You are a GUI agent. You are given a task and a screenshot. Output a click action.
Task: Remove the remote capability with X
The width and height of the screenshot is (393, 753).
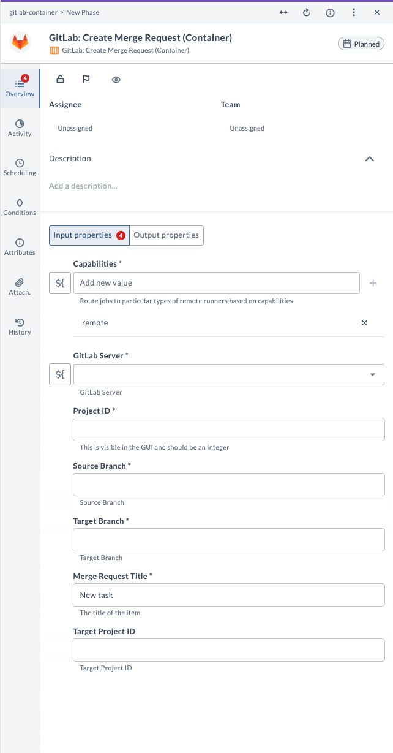click(365, 323)
